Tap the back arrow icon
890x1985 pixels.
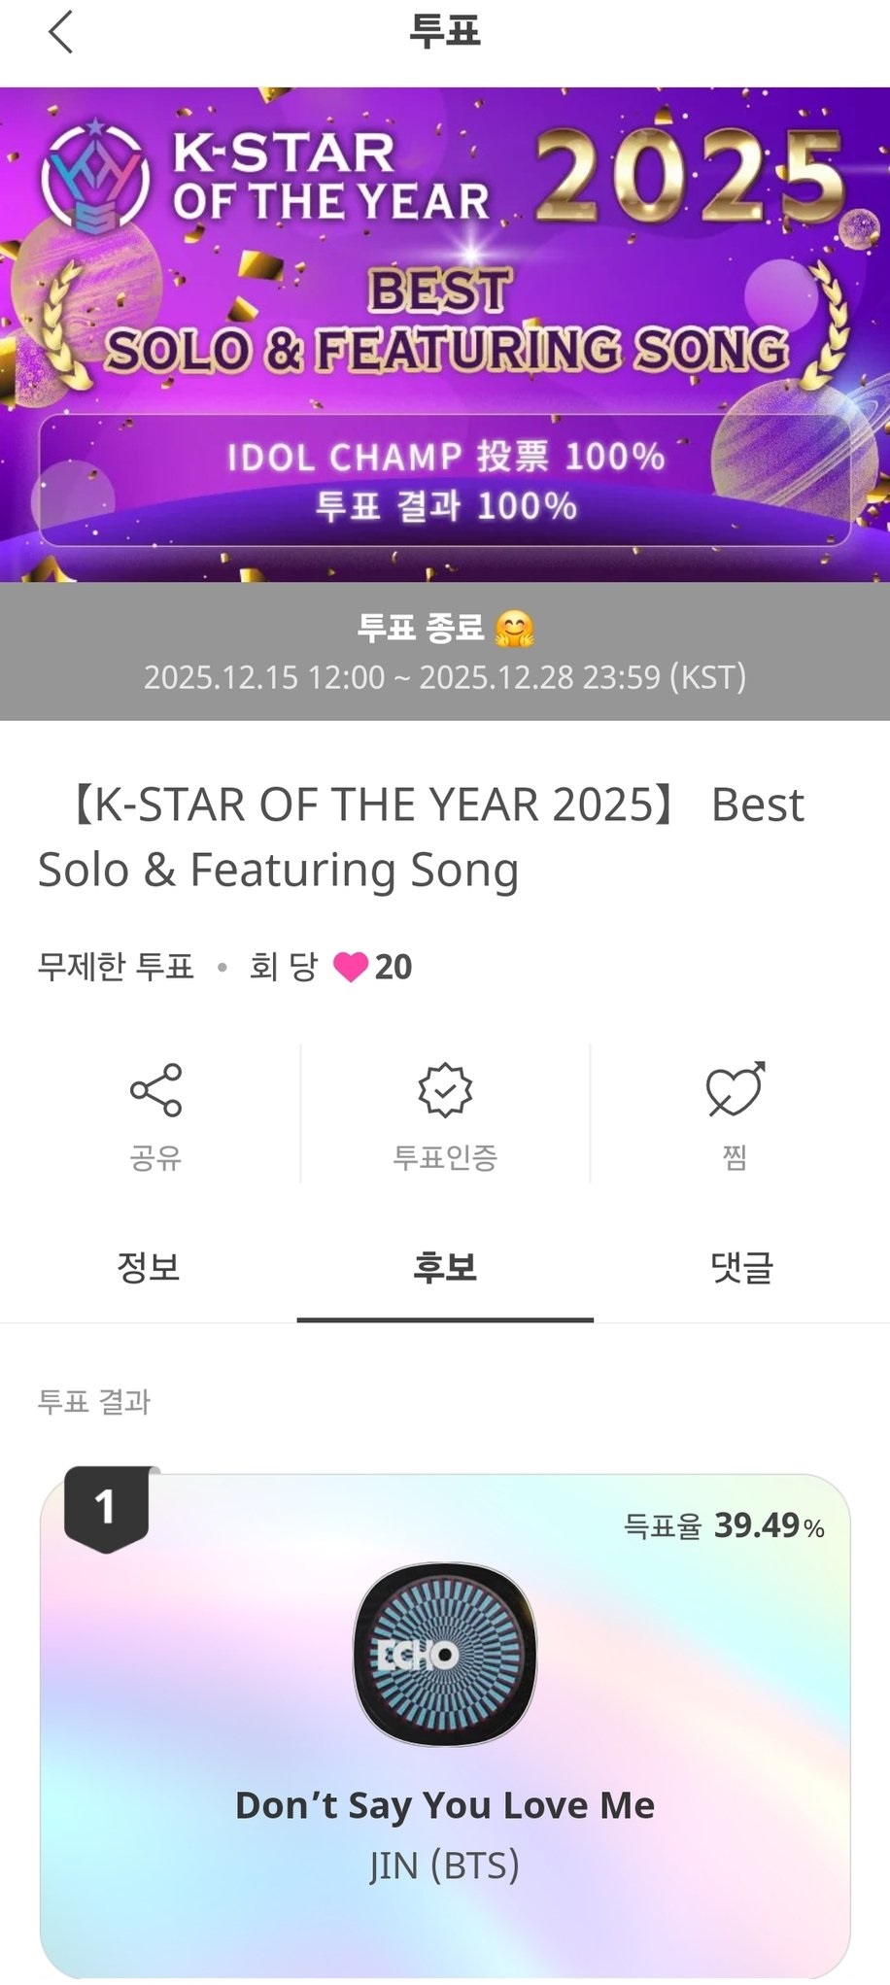60,32
